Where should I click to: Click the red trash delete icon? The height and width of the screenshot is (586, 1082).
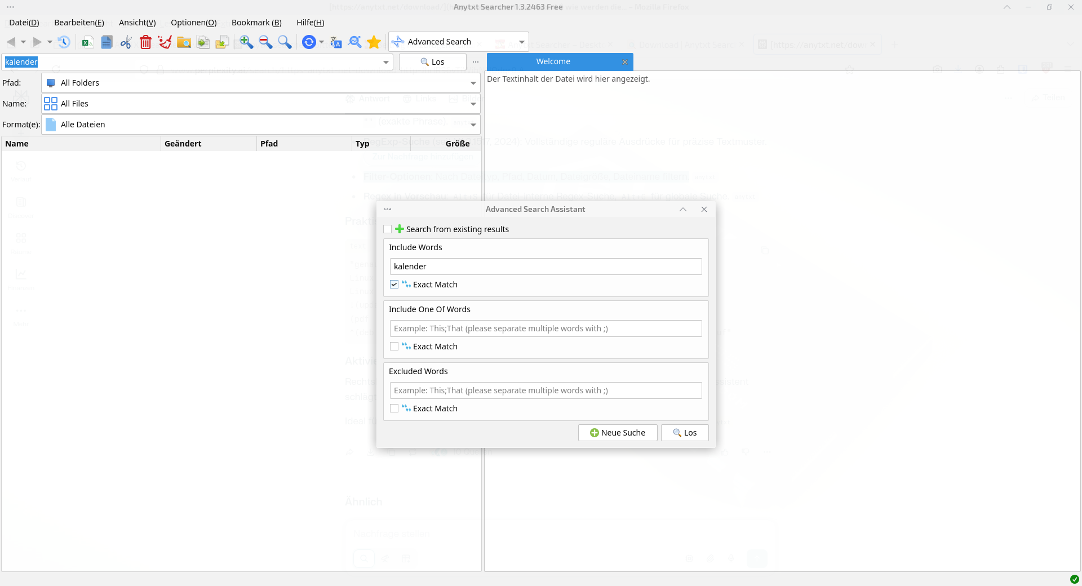point(145,42)
